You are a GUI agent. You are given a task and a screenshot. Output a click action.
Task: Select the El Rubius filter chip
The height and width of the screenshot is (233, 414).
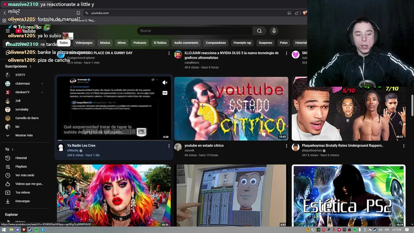160,43
